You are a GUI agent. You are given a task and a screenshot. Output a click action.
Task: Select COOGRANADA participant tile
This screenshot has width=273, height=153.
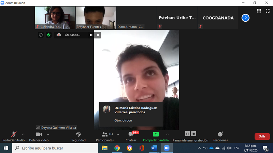pos(218,18)
